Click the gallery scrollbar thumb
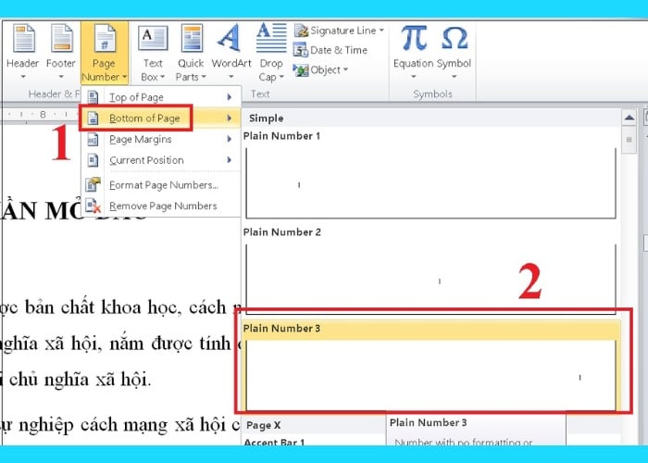This screenshot has width=648, height=463. point(629,140)
